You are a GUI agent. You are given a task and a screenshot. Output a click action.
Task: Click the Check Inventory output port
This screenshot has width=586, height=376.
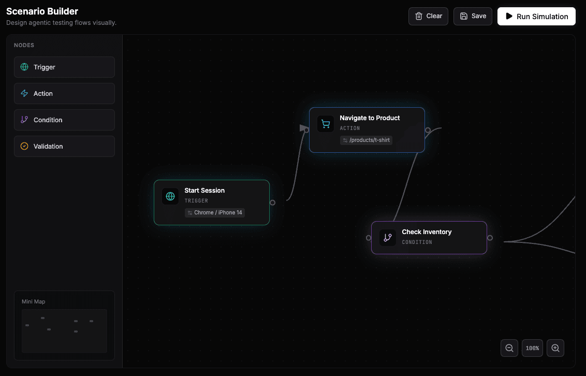click(490, 238)
